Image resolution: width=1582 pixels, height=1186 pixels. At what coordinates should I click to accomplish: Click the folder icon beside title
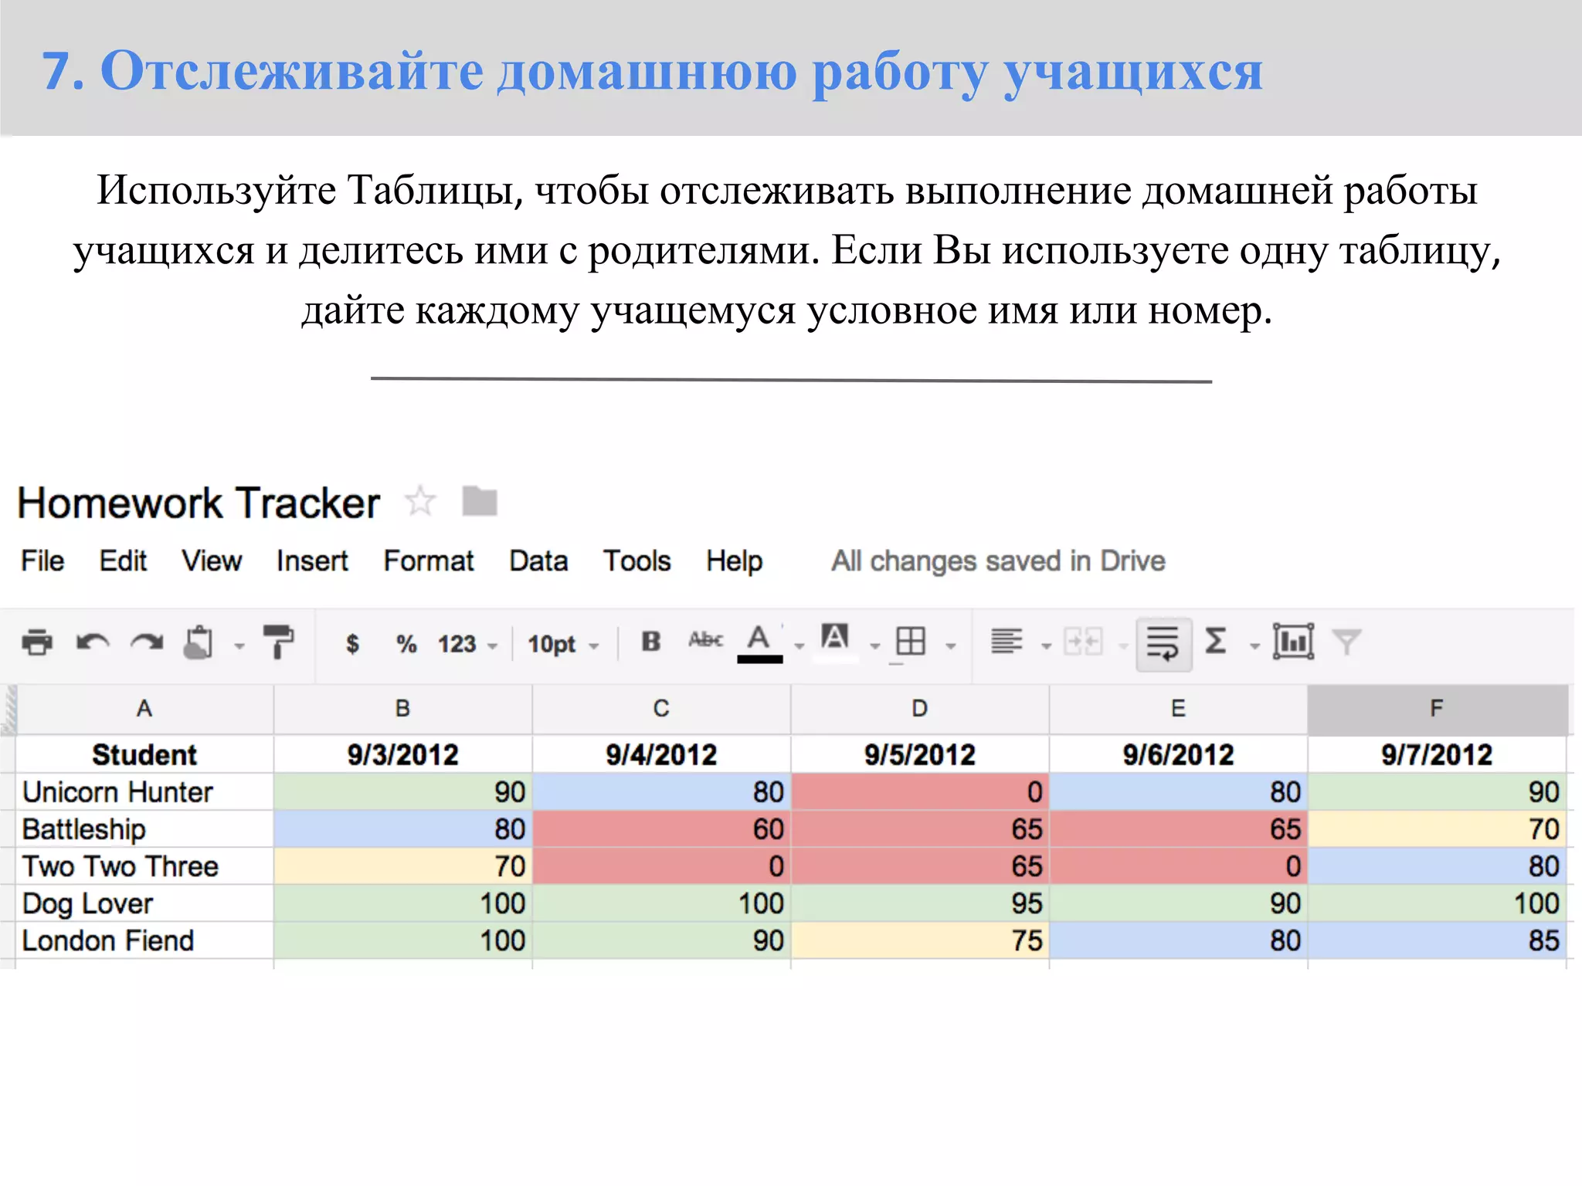coord(480,501)
